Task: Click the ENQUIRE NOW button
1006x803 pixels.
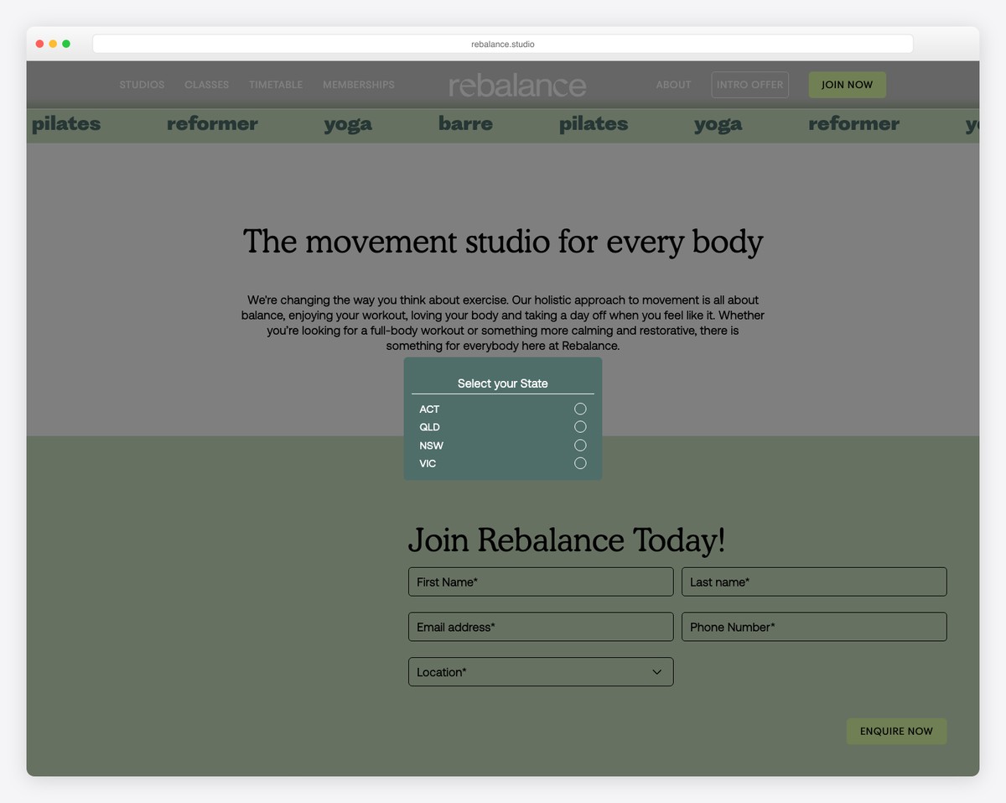Action: 896,731
